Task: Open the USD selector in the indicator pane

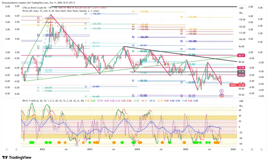Action: pyautogui.click(x=241, y=101)
